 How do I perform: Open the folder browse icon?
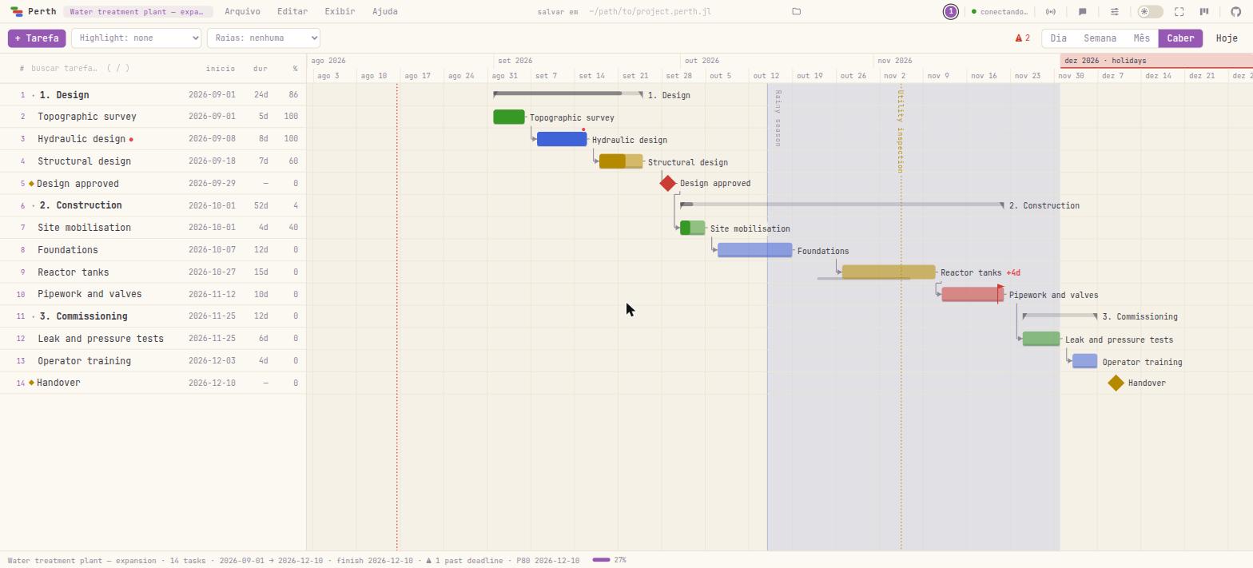[796, 12]
